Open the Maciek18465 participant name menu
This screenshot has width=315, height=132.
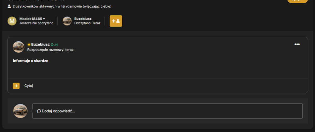click(31, 19)
